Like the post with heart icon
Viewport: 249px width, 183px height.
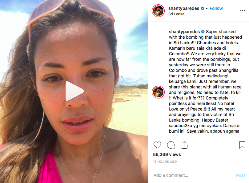click(x=157, y=145)
